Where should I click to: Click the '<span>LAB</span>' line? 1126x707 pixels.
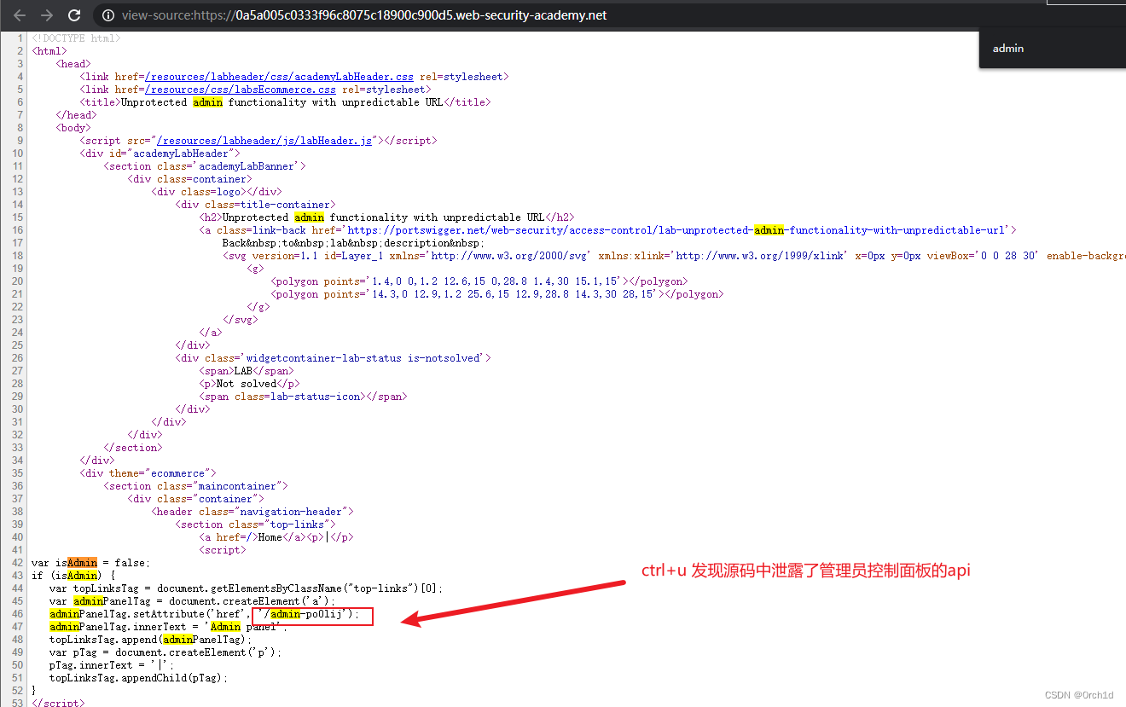247,371
